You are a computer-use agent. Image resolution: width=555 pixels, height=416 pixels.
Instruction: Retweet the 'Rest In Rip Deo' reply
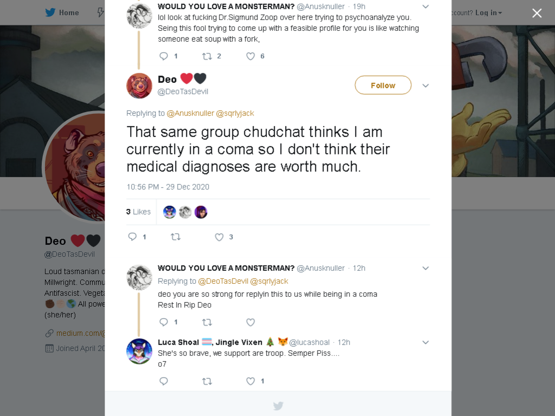(207, 322)
